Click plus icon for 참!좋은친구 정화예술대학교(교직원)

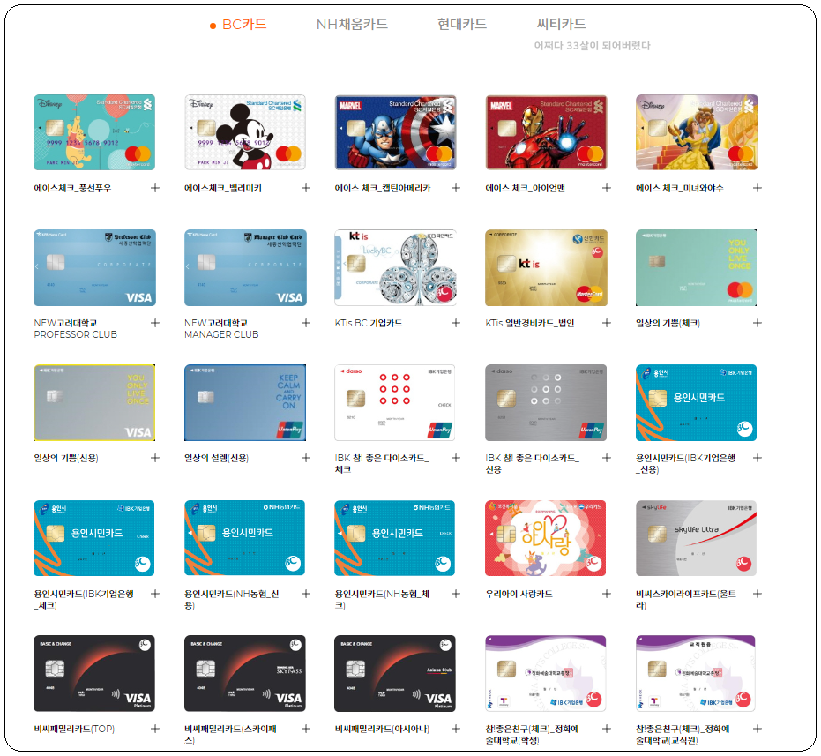click(758, 729)
